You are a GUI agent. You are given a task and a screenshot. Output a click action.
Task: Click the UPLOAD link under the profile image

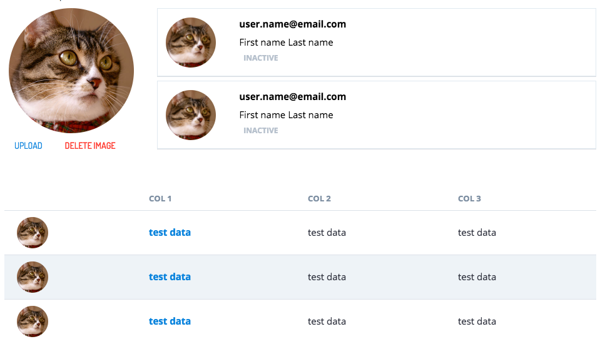(28, 146)
